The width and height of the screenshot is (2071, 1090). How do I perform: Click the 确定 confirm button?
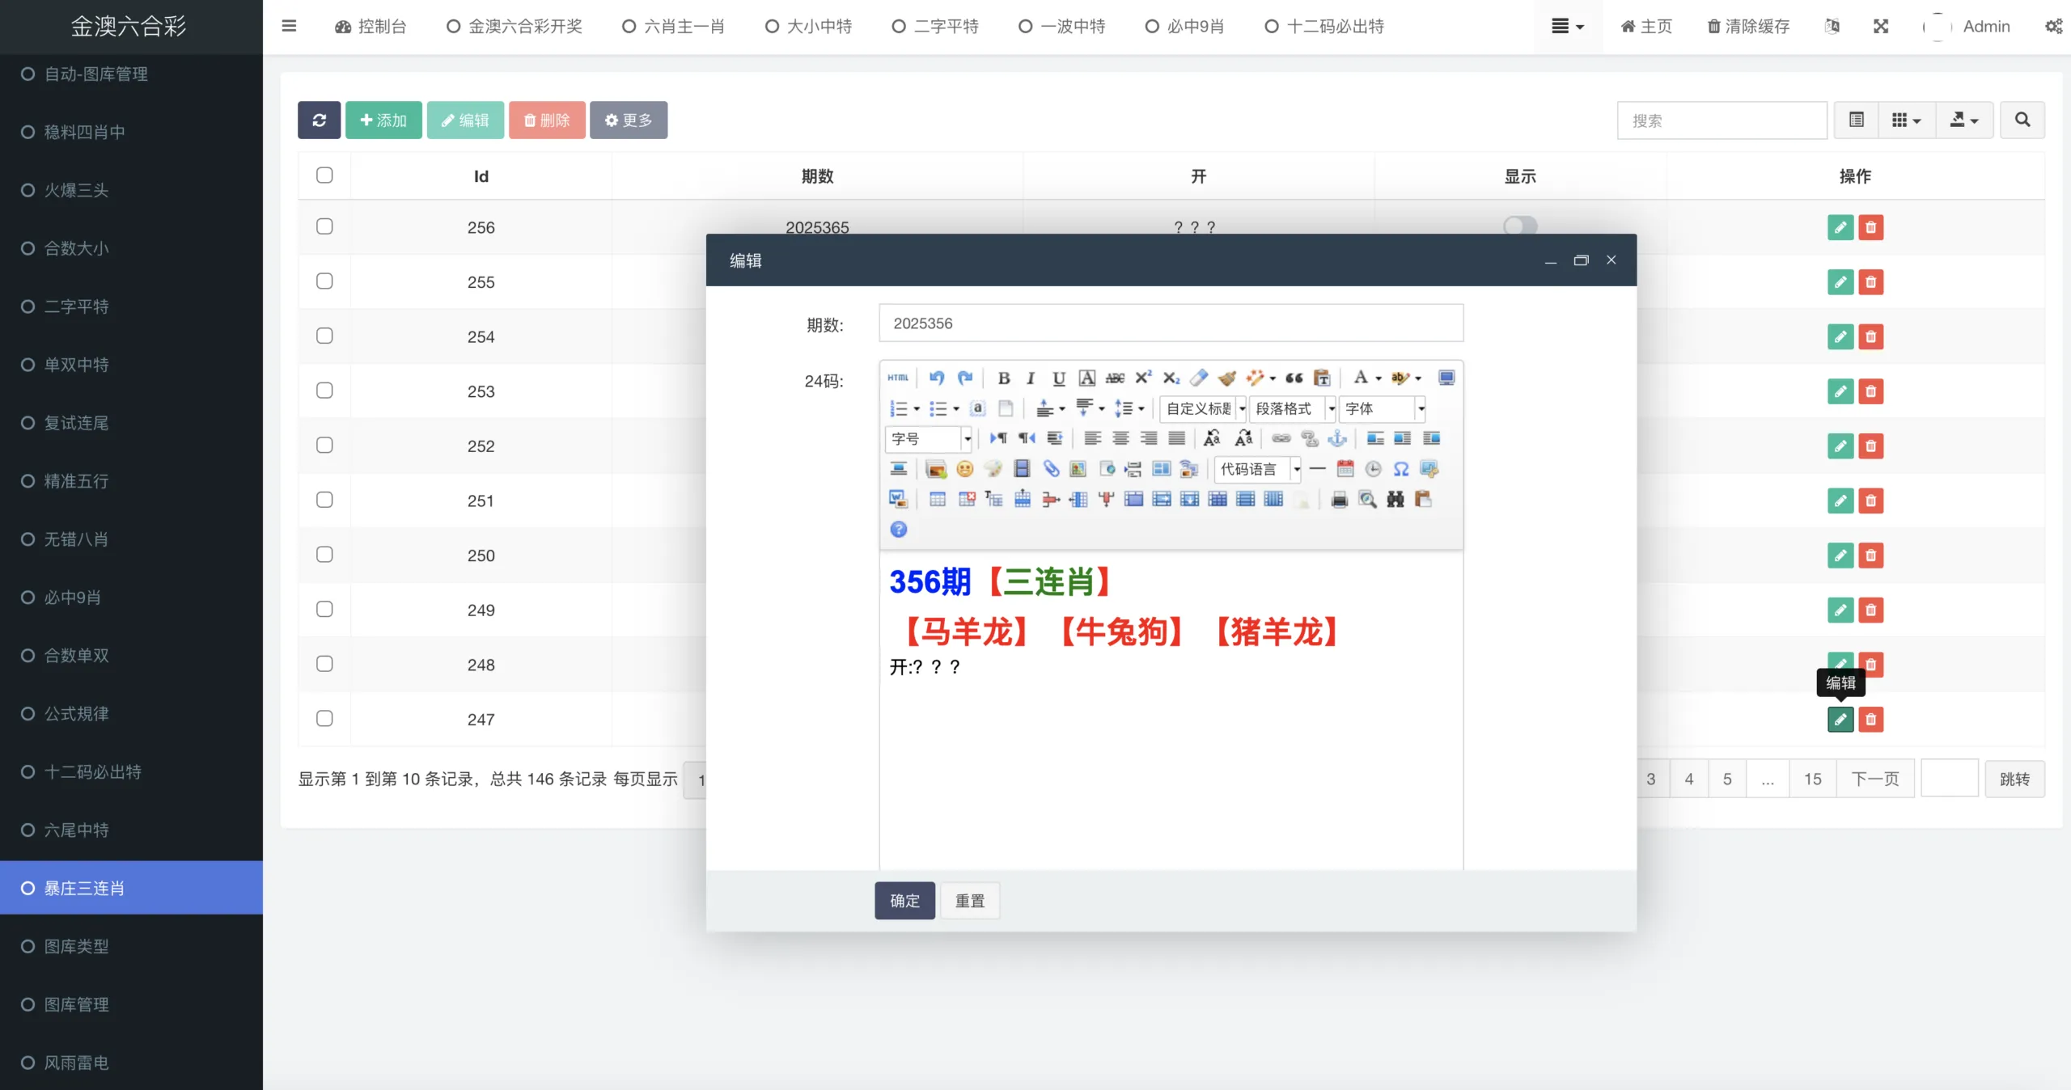tap(904, 901)
